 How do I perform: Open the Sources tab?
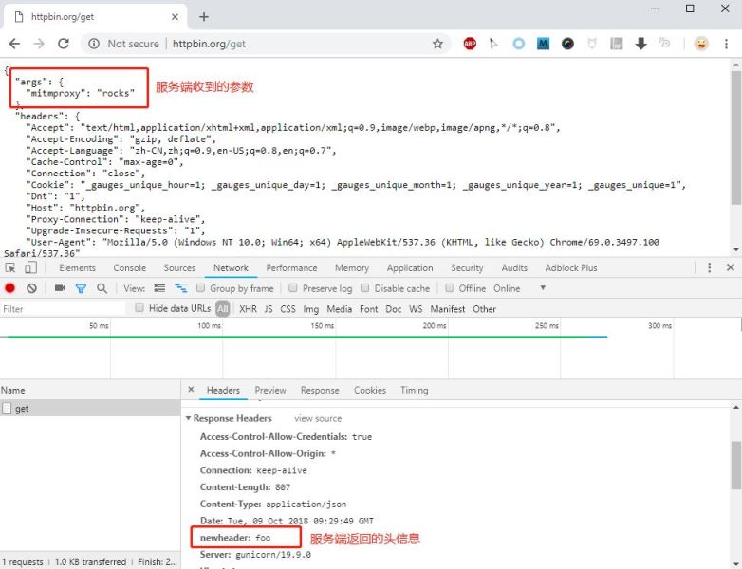pyautogui.click(x=179, y=267)
